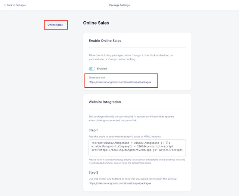
Task: Click the Step 1 heading
Action: click(93, 130)
